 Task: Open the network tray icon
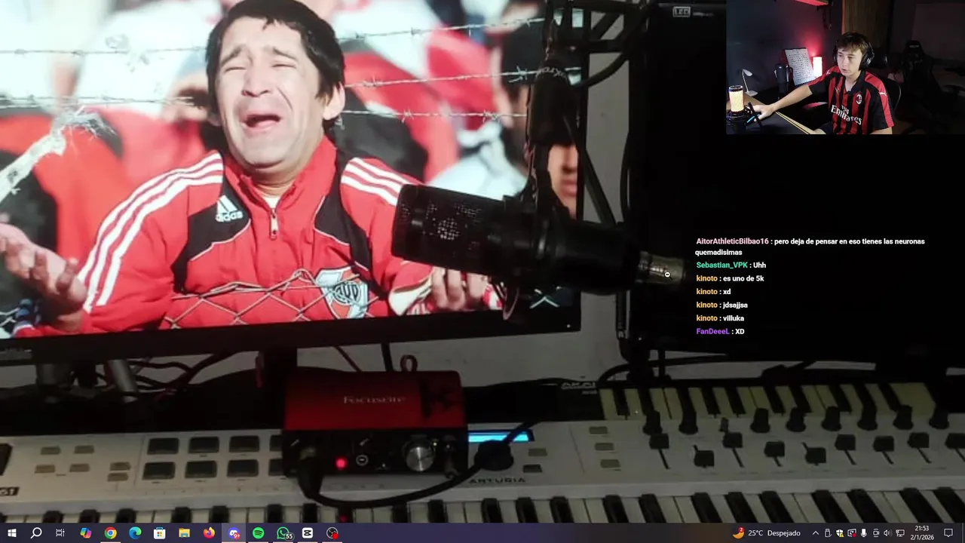tap(900, 533)
